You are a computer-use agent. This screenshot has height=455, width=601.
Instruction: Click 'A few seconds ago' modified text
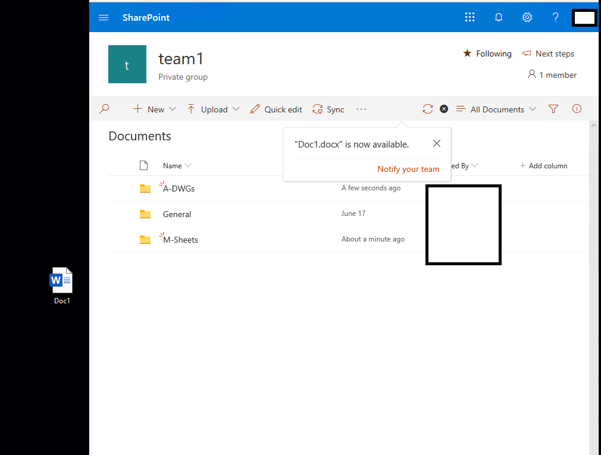click(371, 188)
